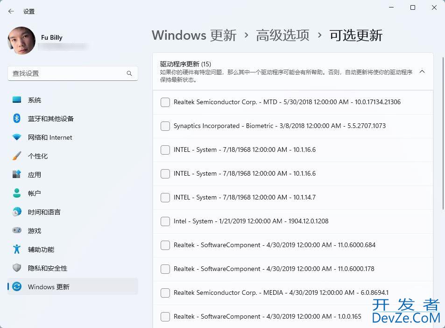Open Fu Billy profile picture
This screenshot has height=328, width=445.
(x=21, y=41)
